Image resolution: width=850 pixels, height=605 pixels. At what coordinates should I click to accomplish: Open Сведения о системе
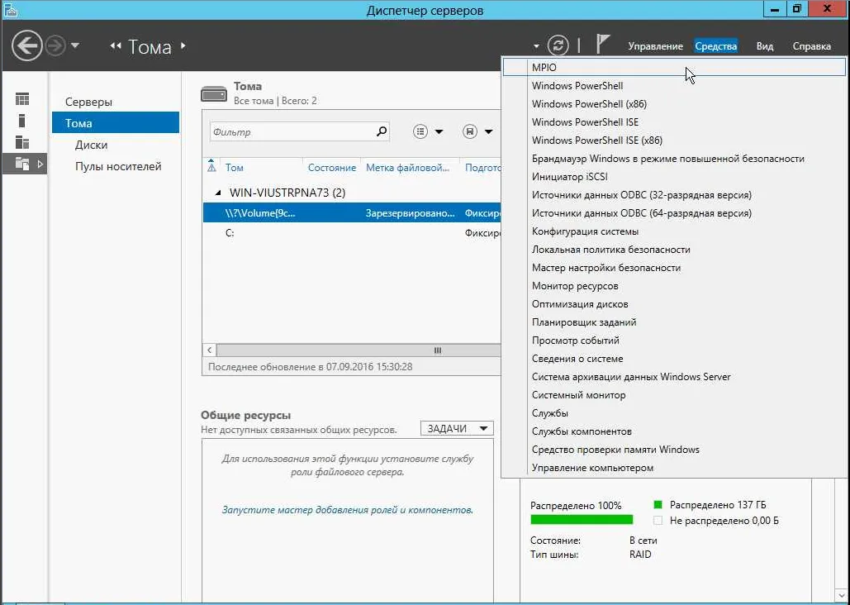(674, 358)
